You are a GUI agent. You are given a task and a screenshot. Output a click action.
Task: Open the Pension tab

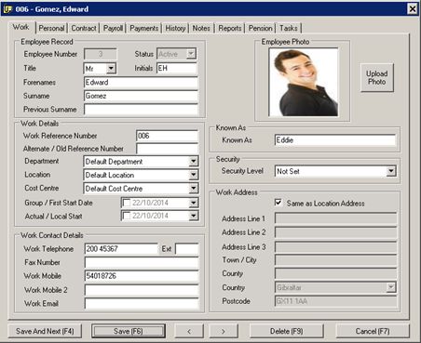pyautogui.click(x=260, y=28)
